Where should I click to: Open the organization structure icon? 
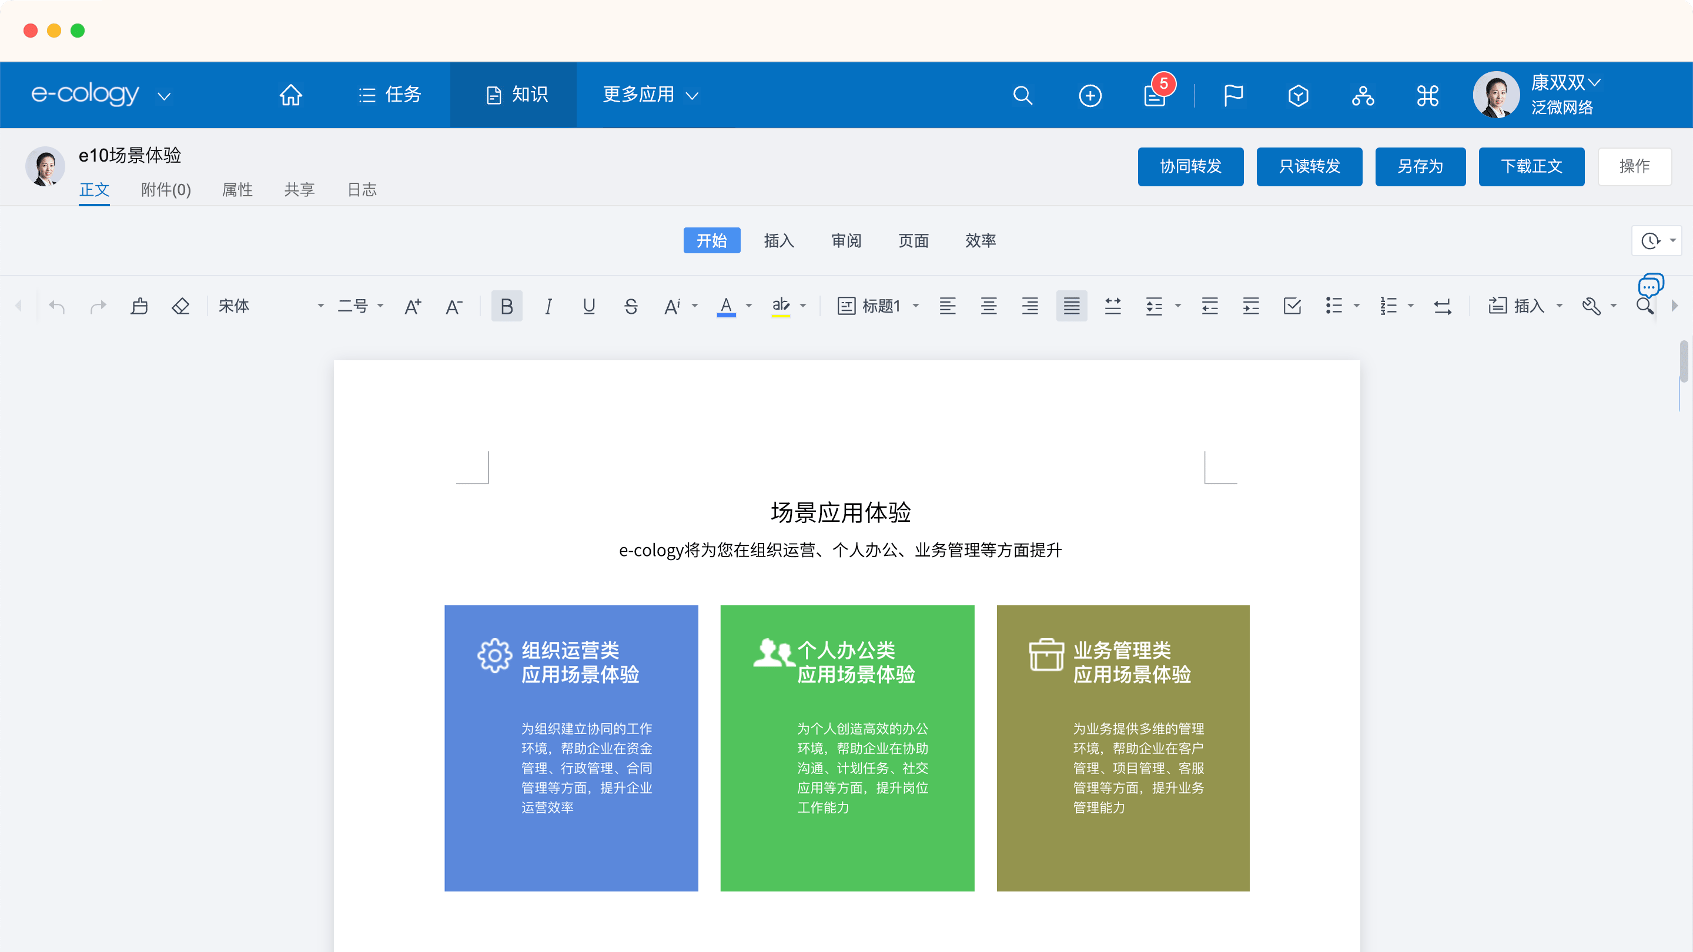click(1363, 95)
